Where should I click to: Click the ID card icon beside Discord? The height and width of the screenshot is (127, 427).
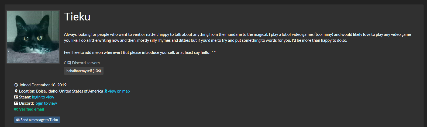coord(16,103)
